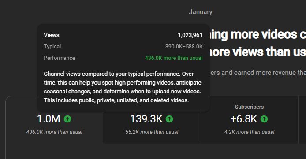Click the 4.2K more than usual text
306x159 pixels.
click(250, 132)
